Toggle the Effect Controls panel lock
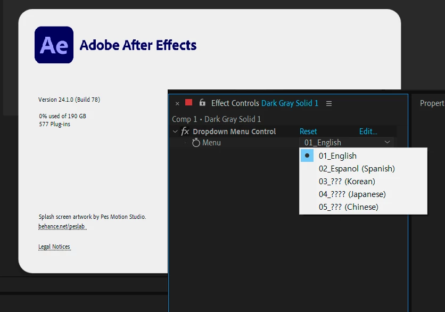Viewport: 445px width, 312px height. coord(202,102)
